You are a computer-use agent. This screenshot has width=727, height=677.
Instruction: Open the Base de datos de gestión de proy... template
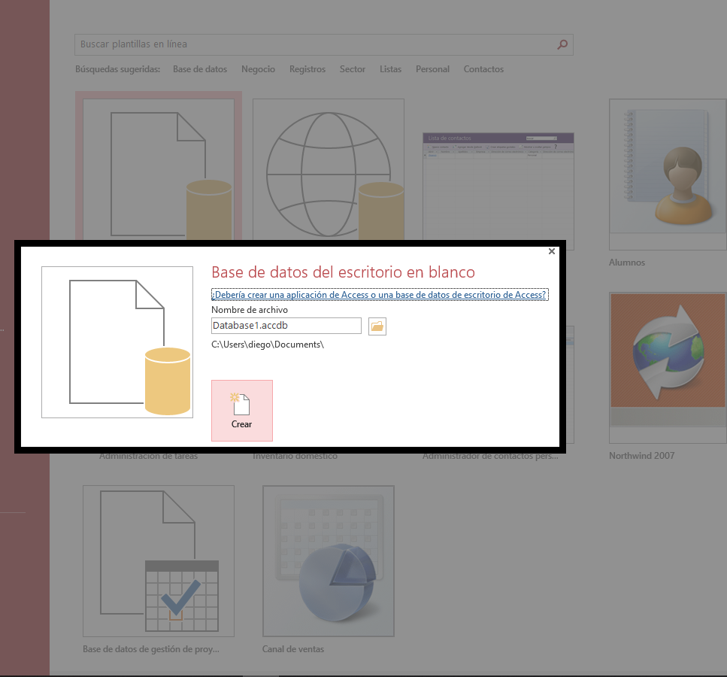pyautogui.click(x=159, y=561)
